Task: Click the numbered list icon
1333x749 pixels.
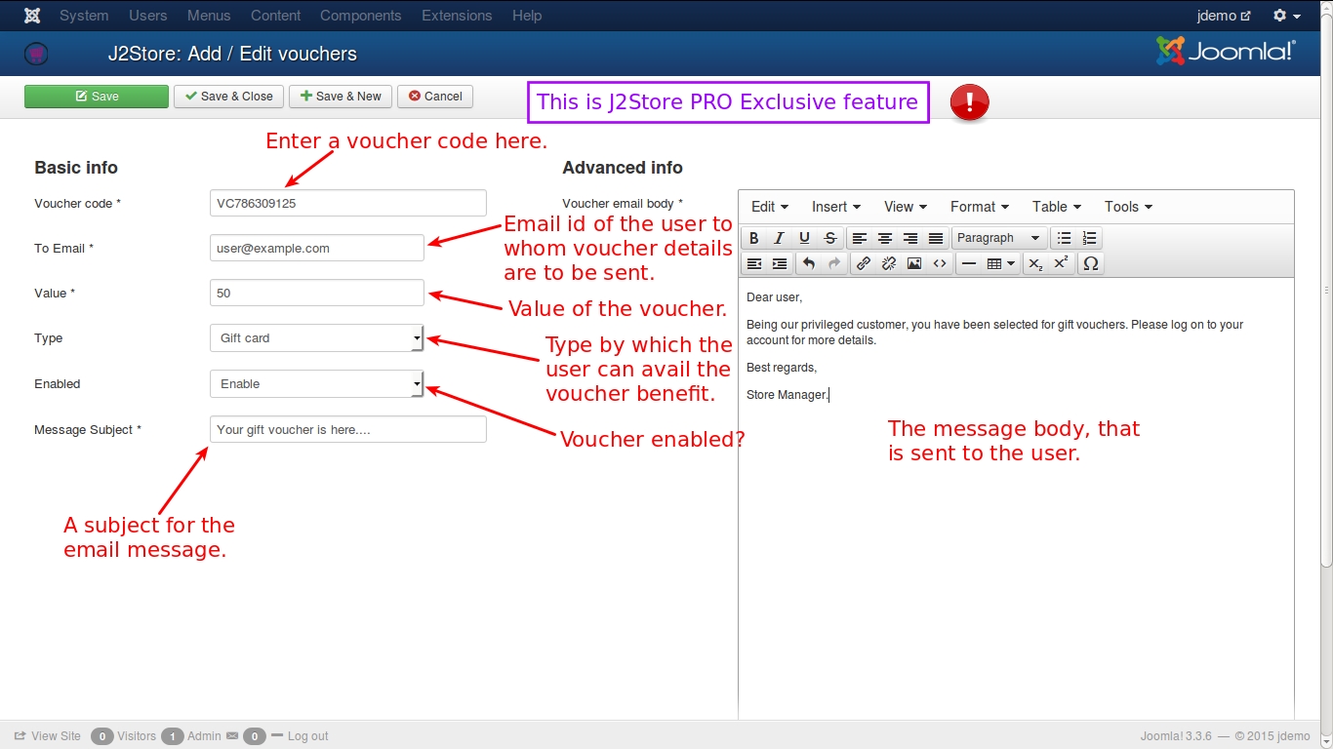Action: [x=1089, y=238]
